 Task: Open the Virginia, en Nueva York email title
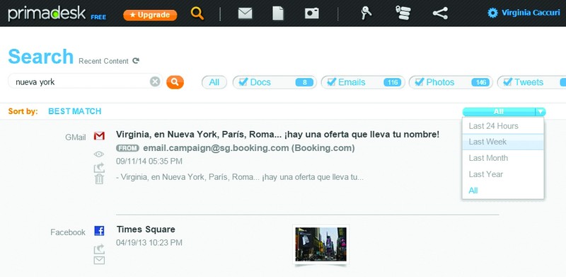tap(277, 135)
